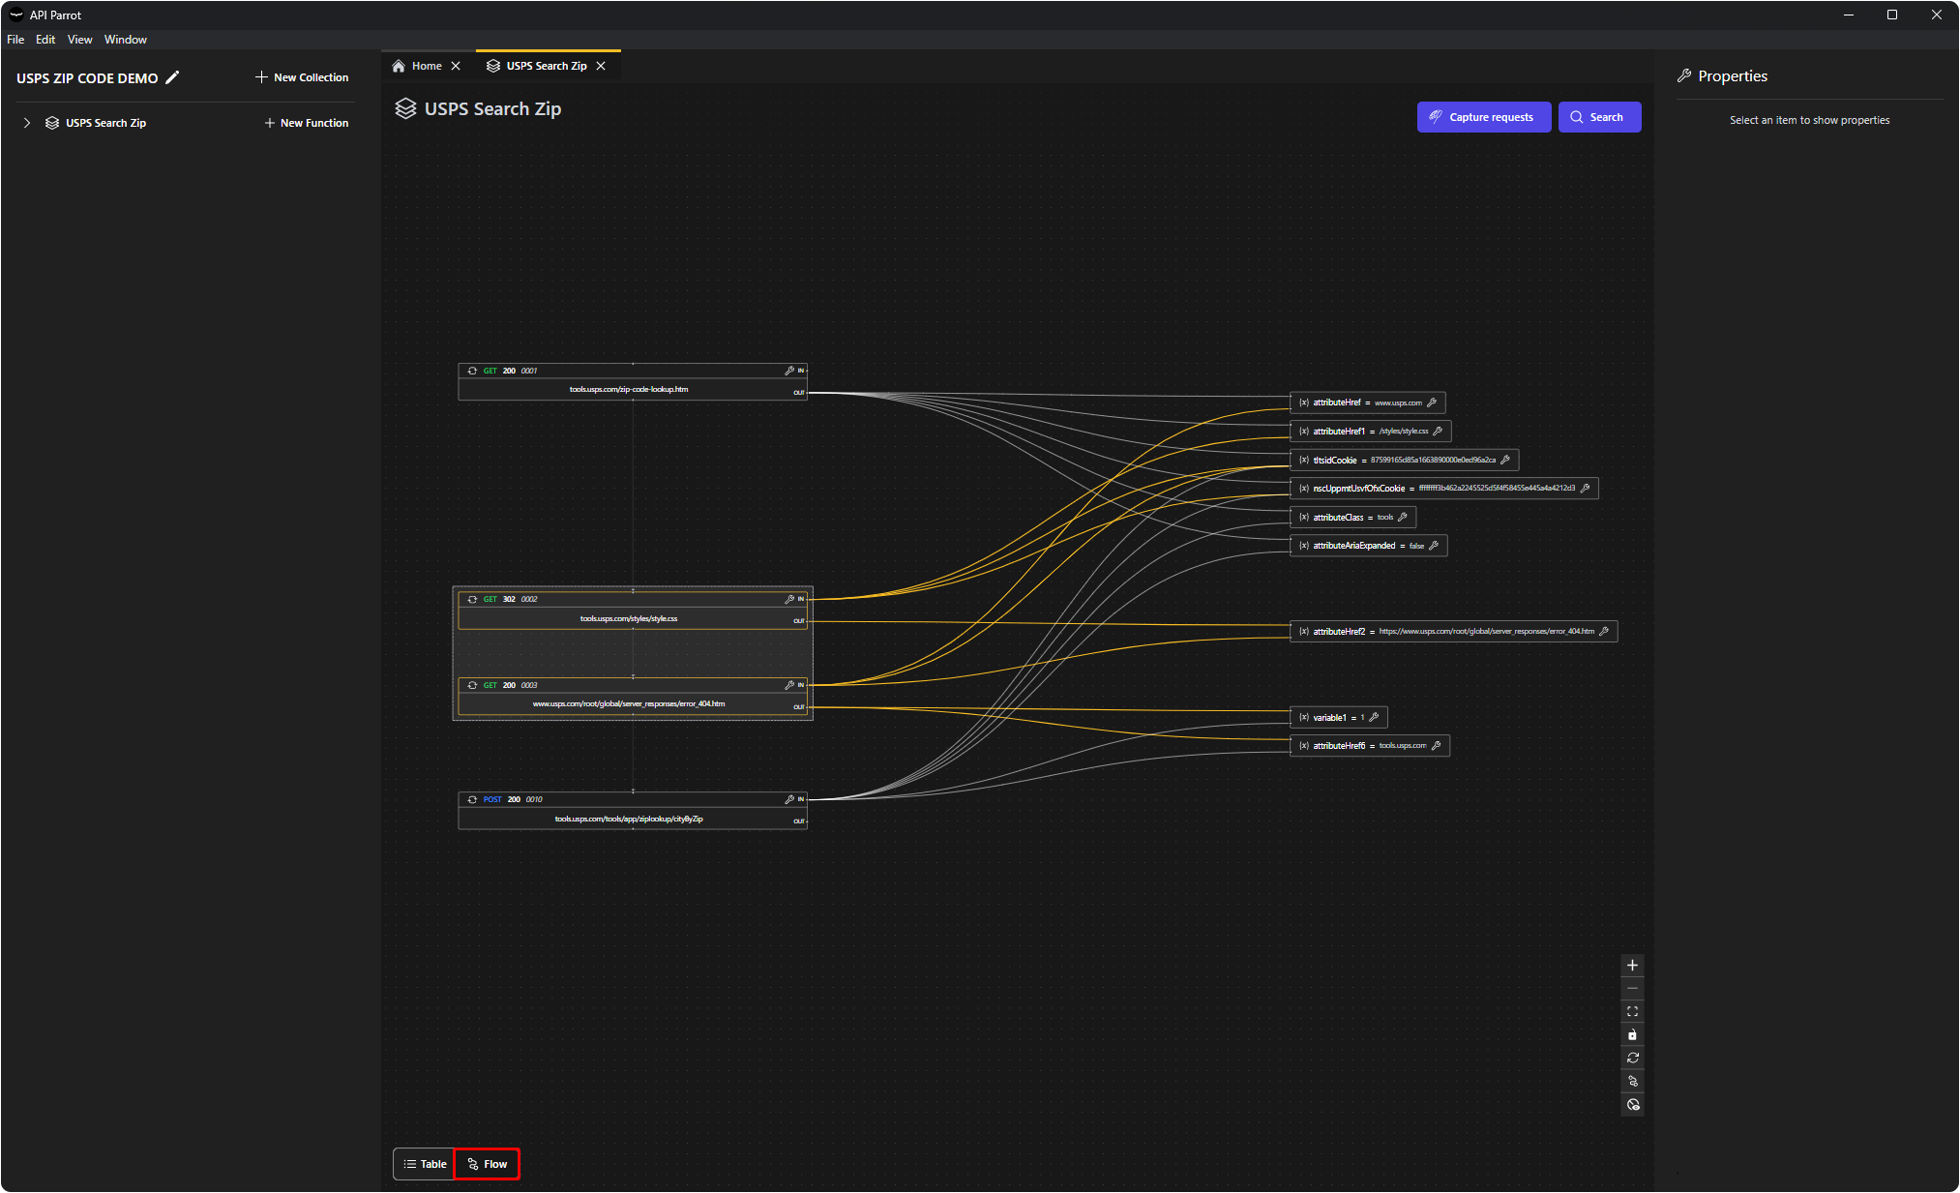This screenshot has height=1193, width=1960.
Task: Zoom out on the flow canvas
Action: coord(1632,989)
